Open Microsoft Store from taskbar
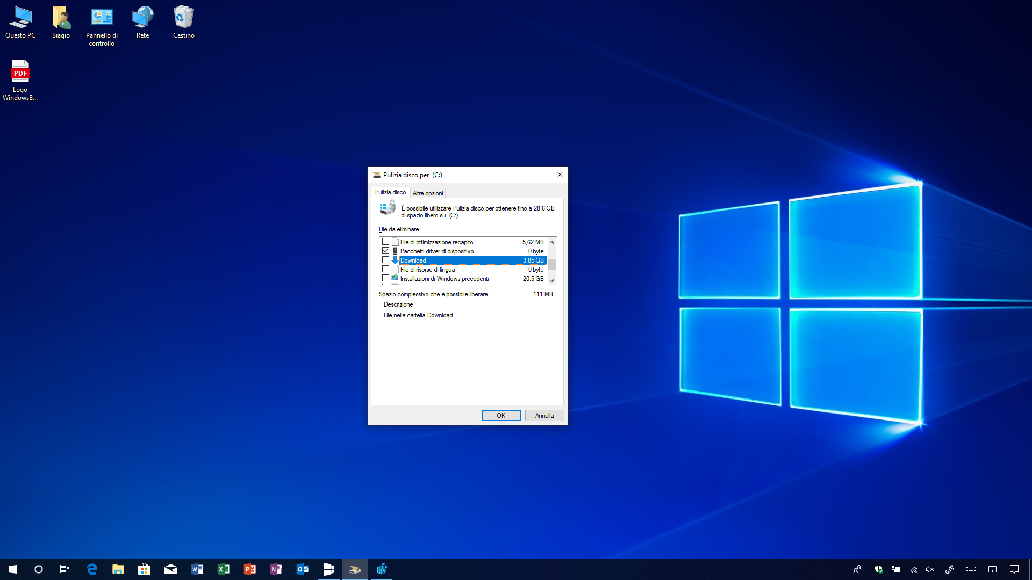Screen dimensions: 1032x580 [145, 569]
